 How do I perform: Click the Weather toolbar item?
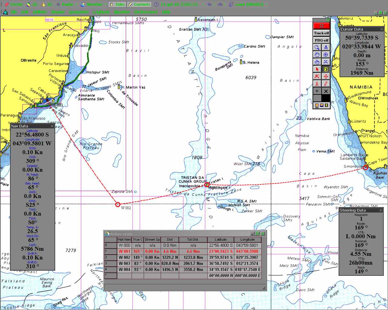91,4
